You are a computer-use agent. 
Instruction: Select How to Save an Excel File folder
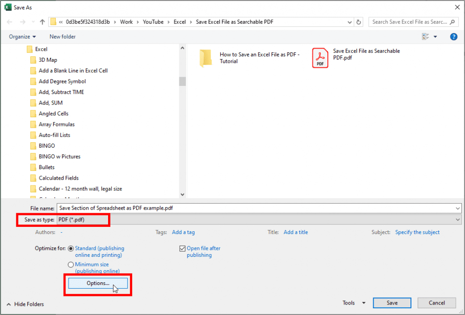coord(250,58)
